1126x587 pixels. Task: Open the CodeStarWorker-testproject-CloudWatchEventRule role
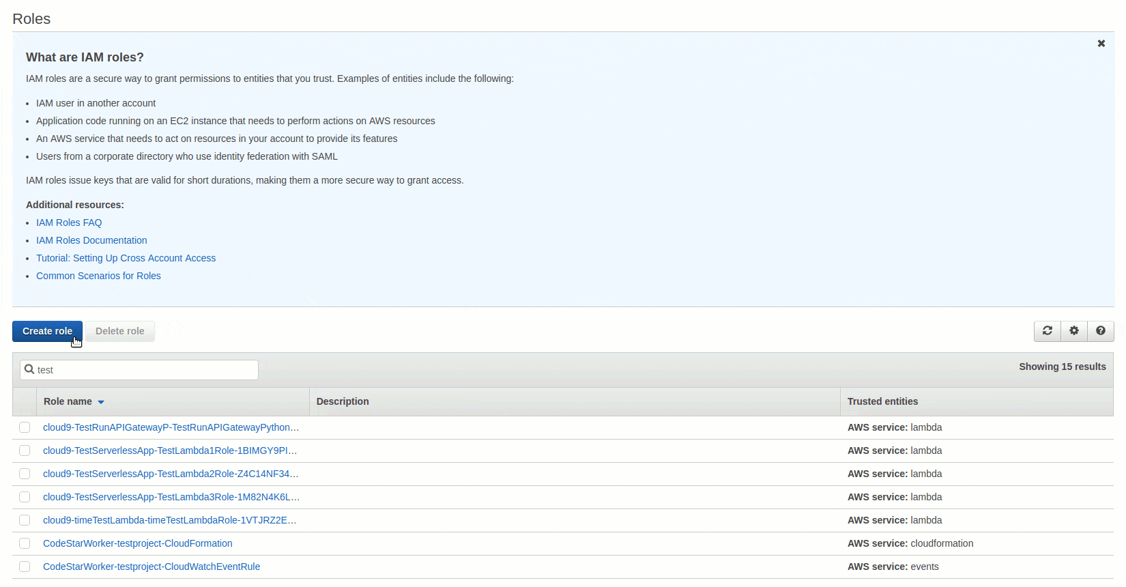click(151, 567)
